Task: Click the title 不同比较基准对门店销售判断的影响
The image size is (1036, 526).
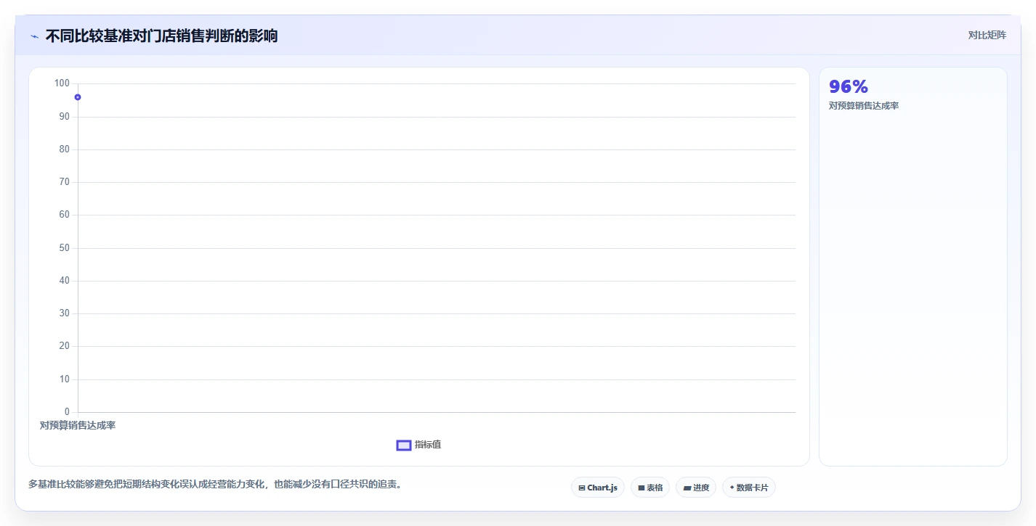Action: point(161,36)
